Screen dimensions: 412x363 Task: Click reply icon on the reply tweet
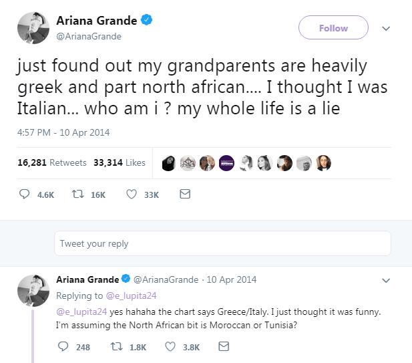click(x=63, y=347)
